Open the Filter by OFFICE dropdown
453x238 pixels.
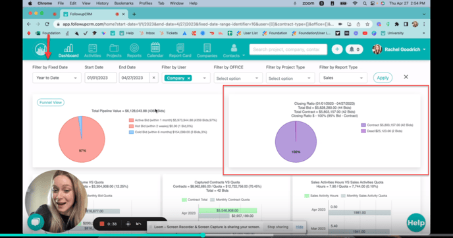pyautogui.click(x=238, y=78)
